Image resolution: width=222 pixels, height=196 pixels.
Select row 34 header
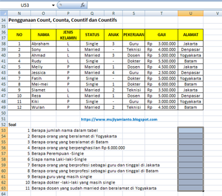(4, 20)
